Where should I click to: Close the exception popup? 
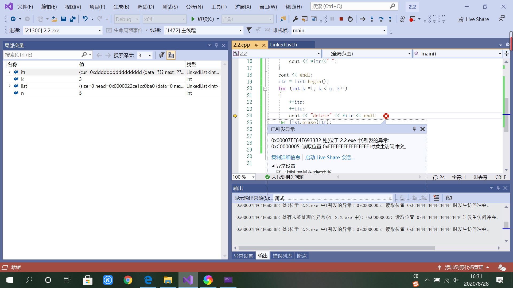point(422,129)
